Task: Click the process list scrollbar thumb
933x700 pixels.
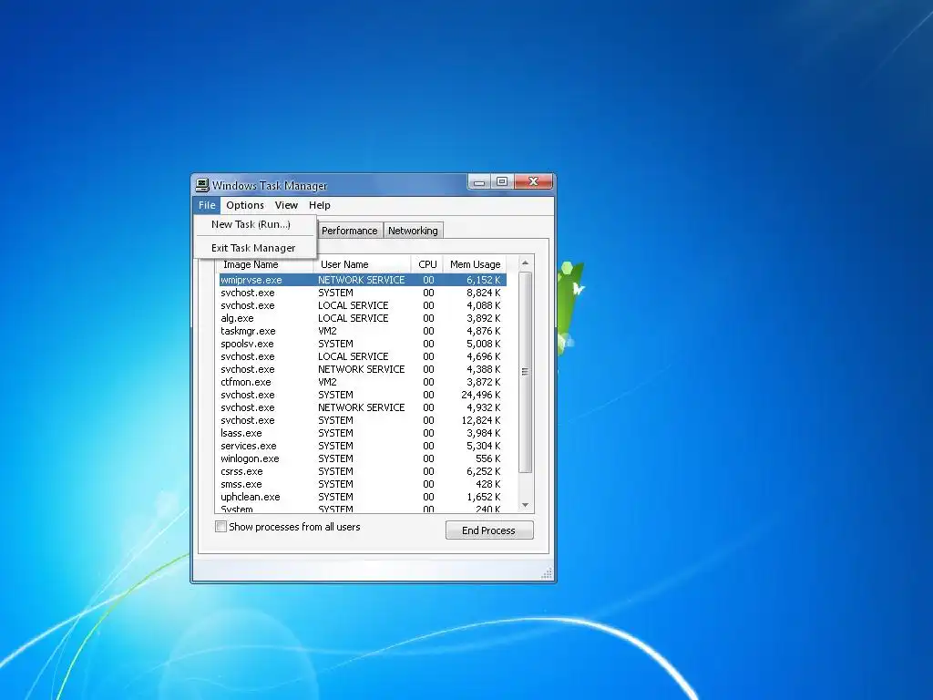Action: 525,372
